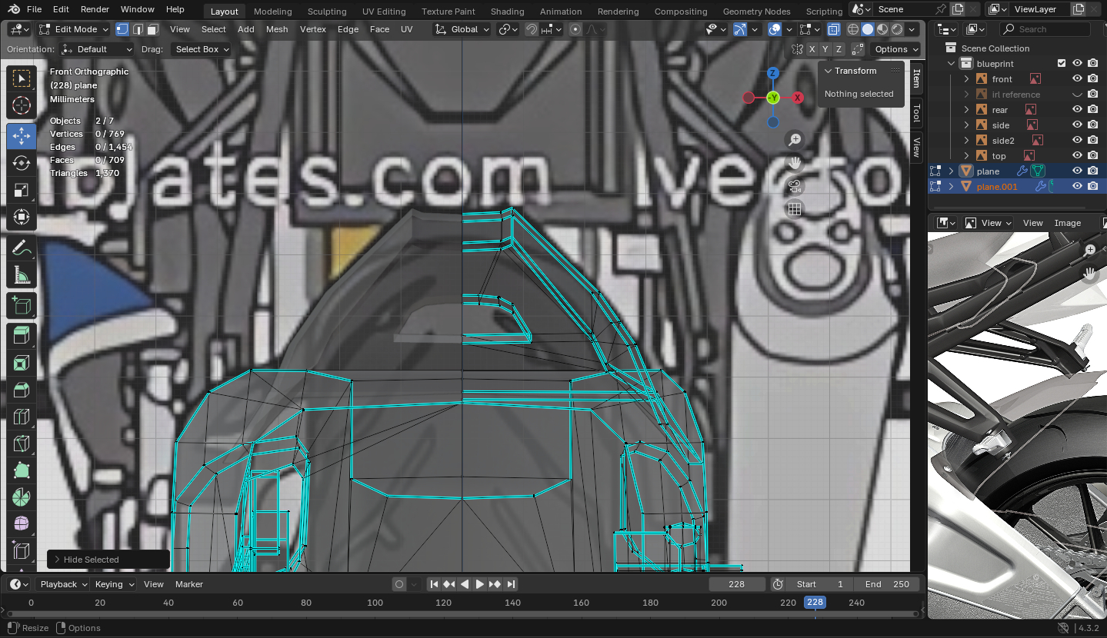Hide the plane.001 object
The width and height of the screenshot is (1107, 638).
1078,186
